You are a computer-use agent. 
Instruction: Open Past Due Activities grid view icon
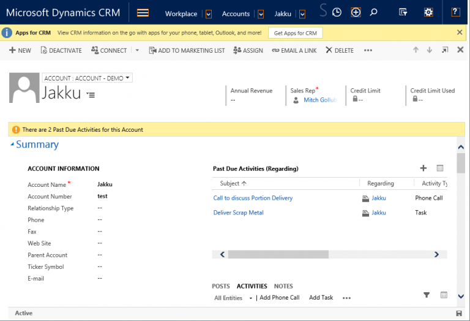pos(440,168)
